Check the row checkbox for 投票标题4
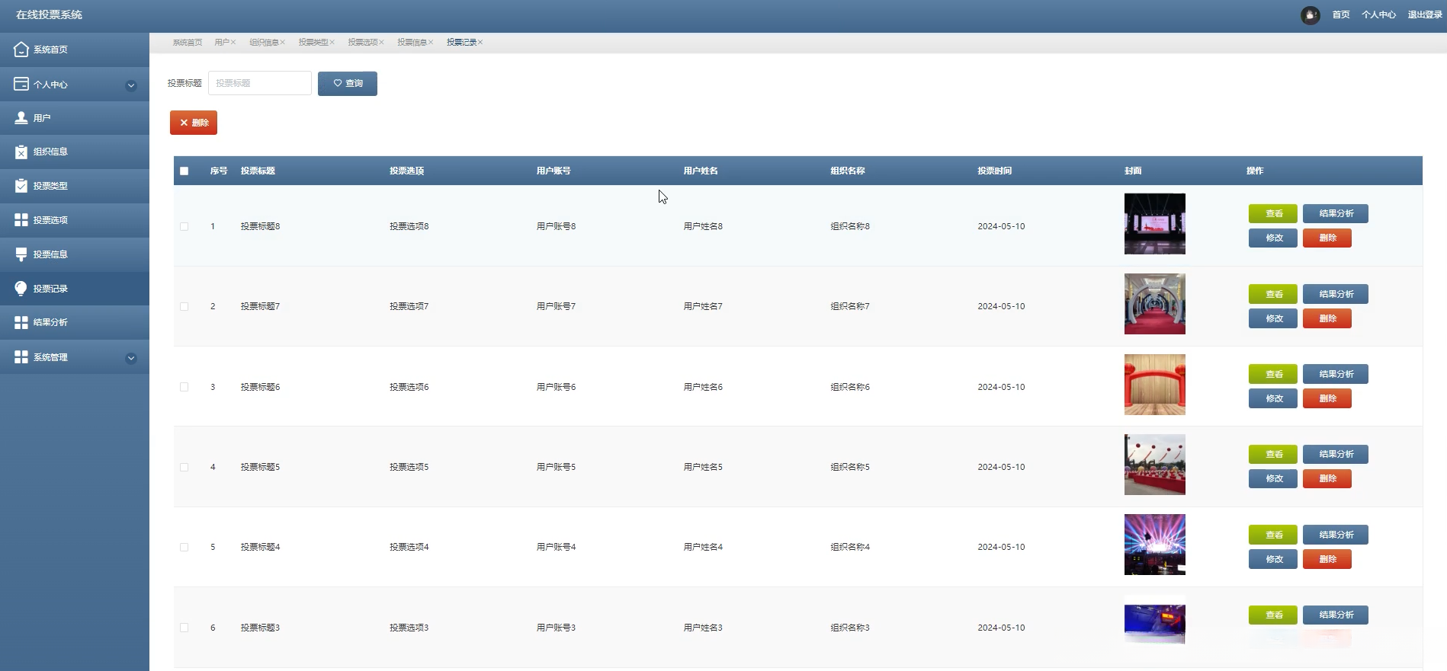 coord(184,547)
